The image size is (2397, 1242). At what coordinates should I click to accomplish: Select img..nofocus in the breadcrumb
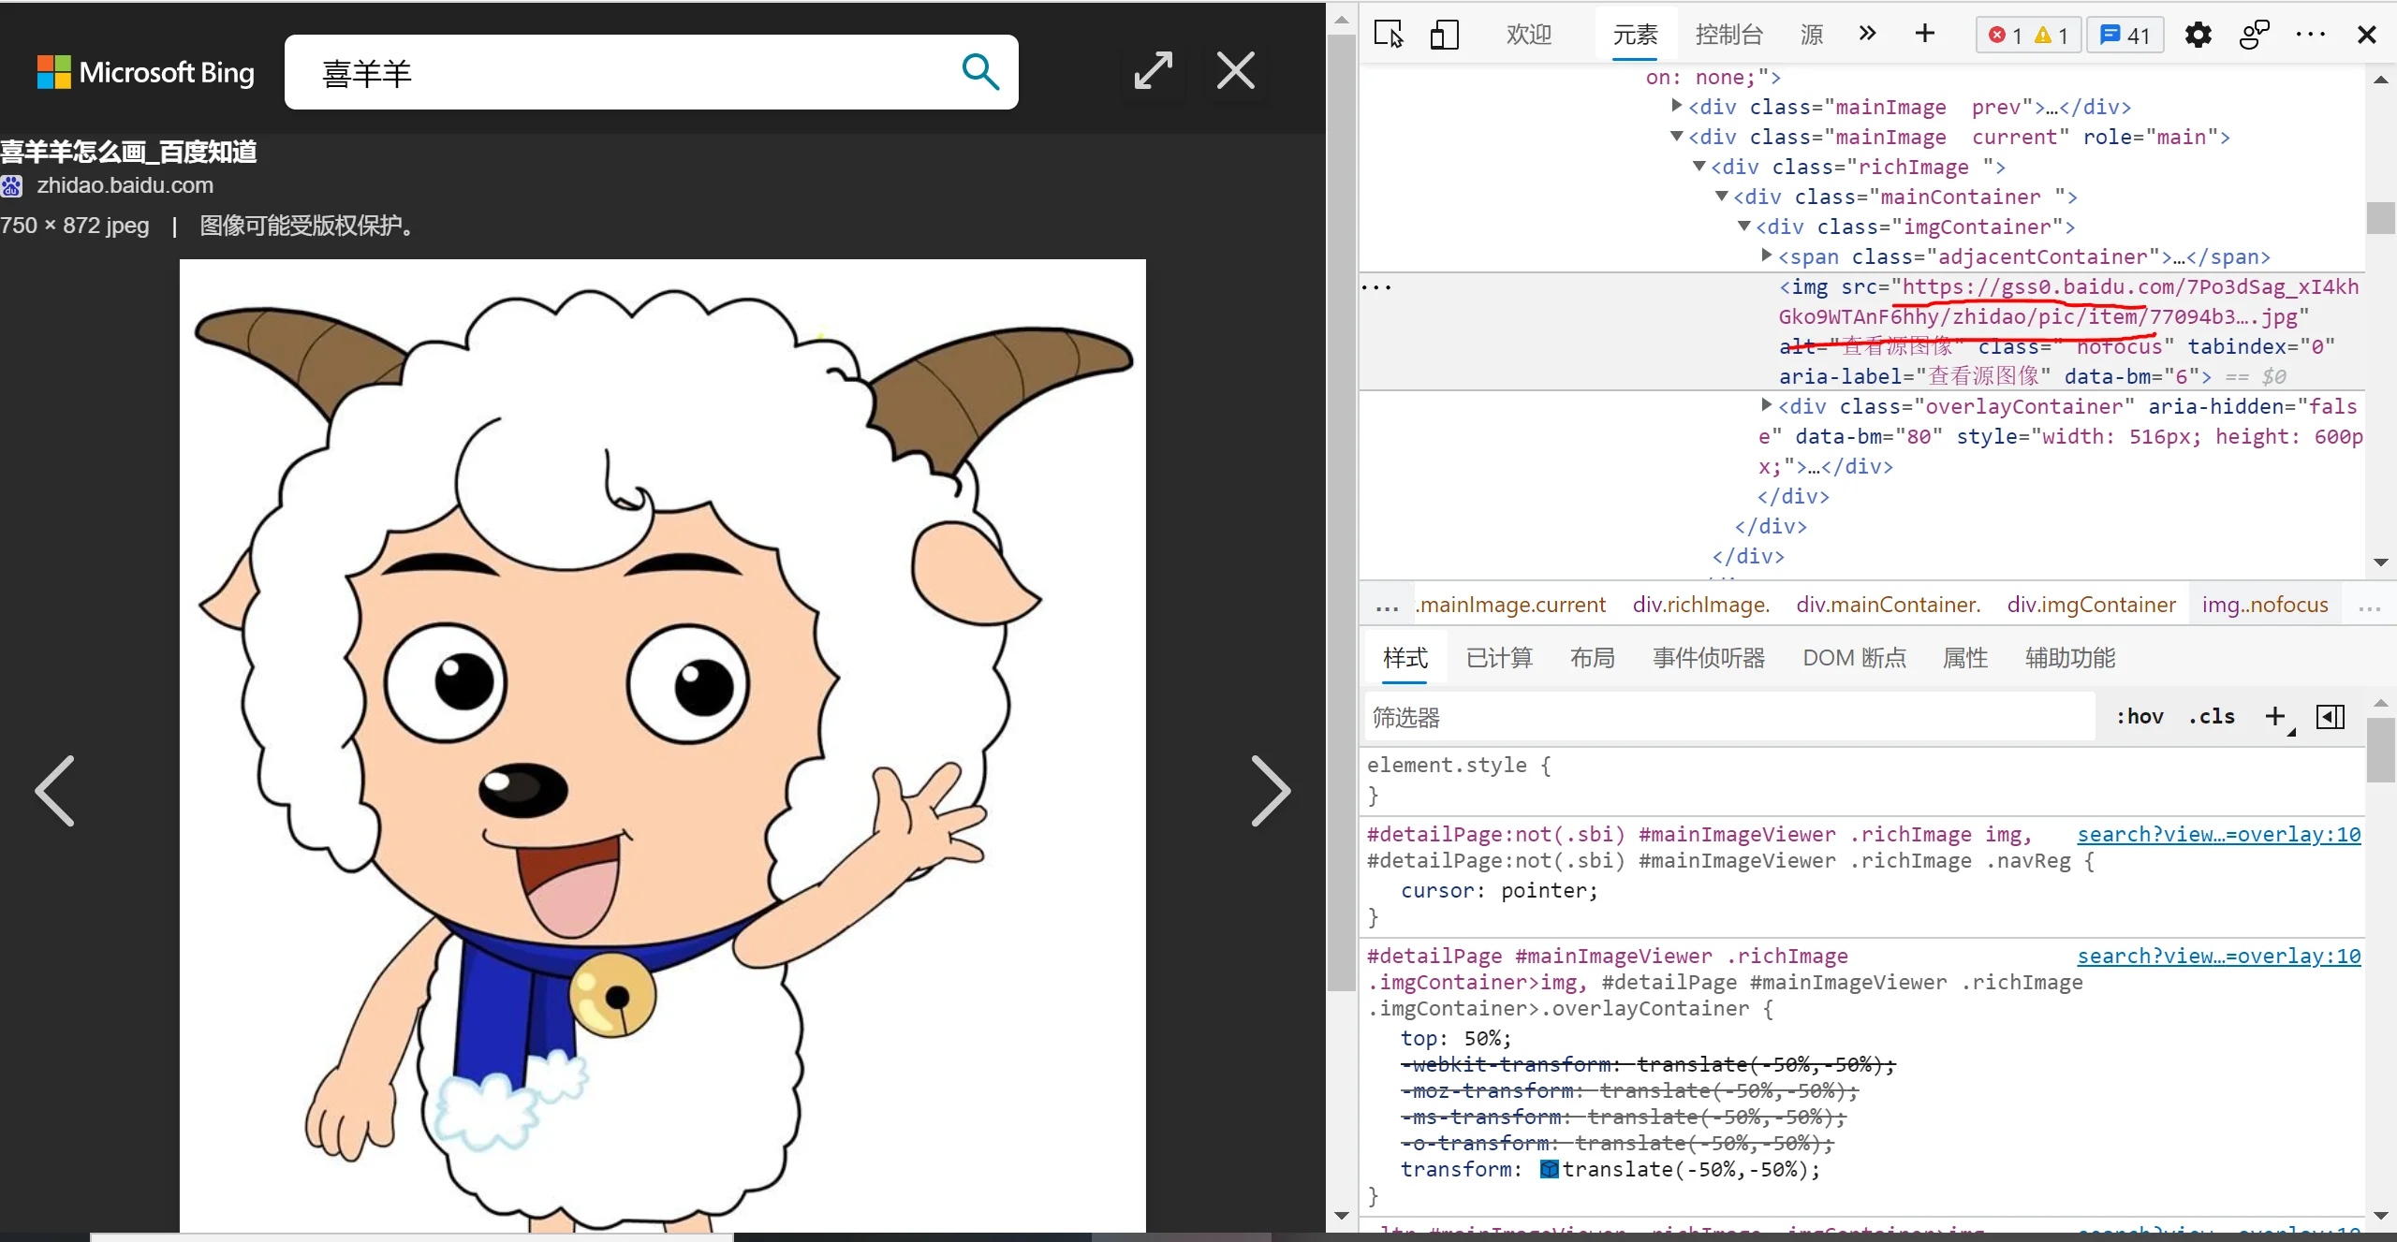point(2265,606)
